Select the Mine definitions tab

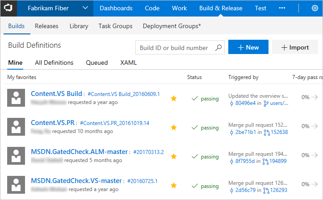15,62
